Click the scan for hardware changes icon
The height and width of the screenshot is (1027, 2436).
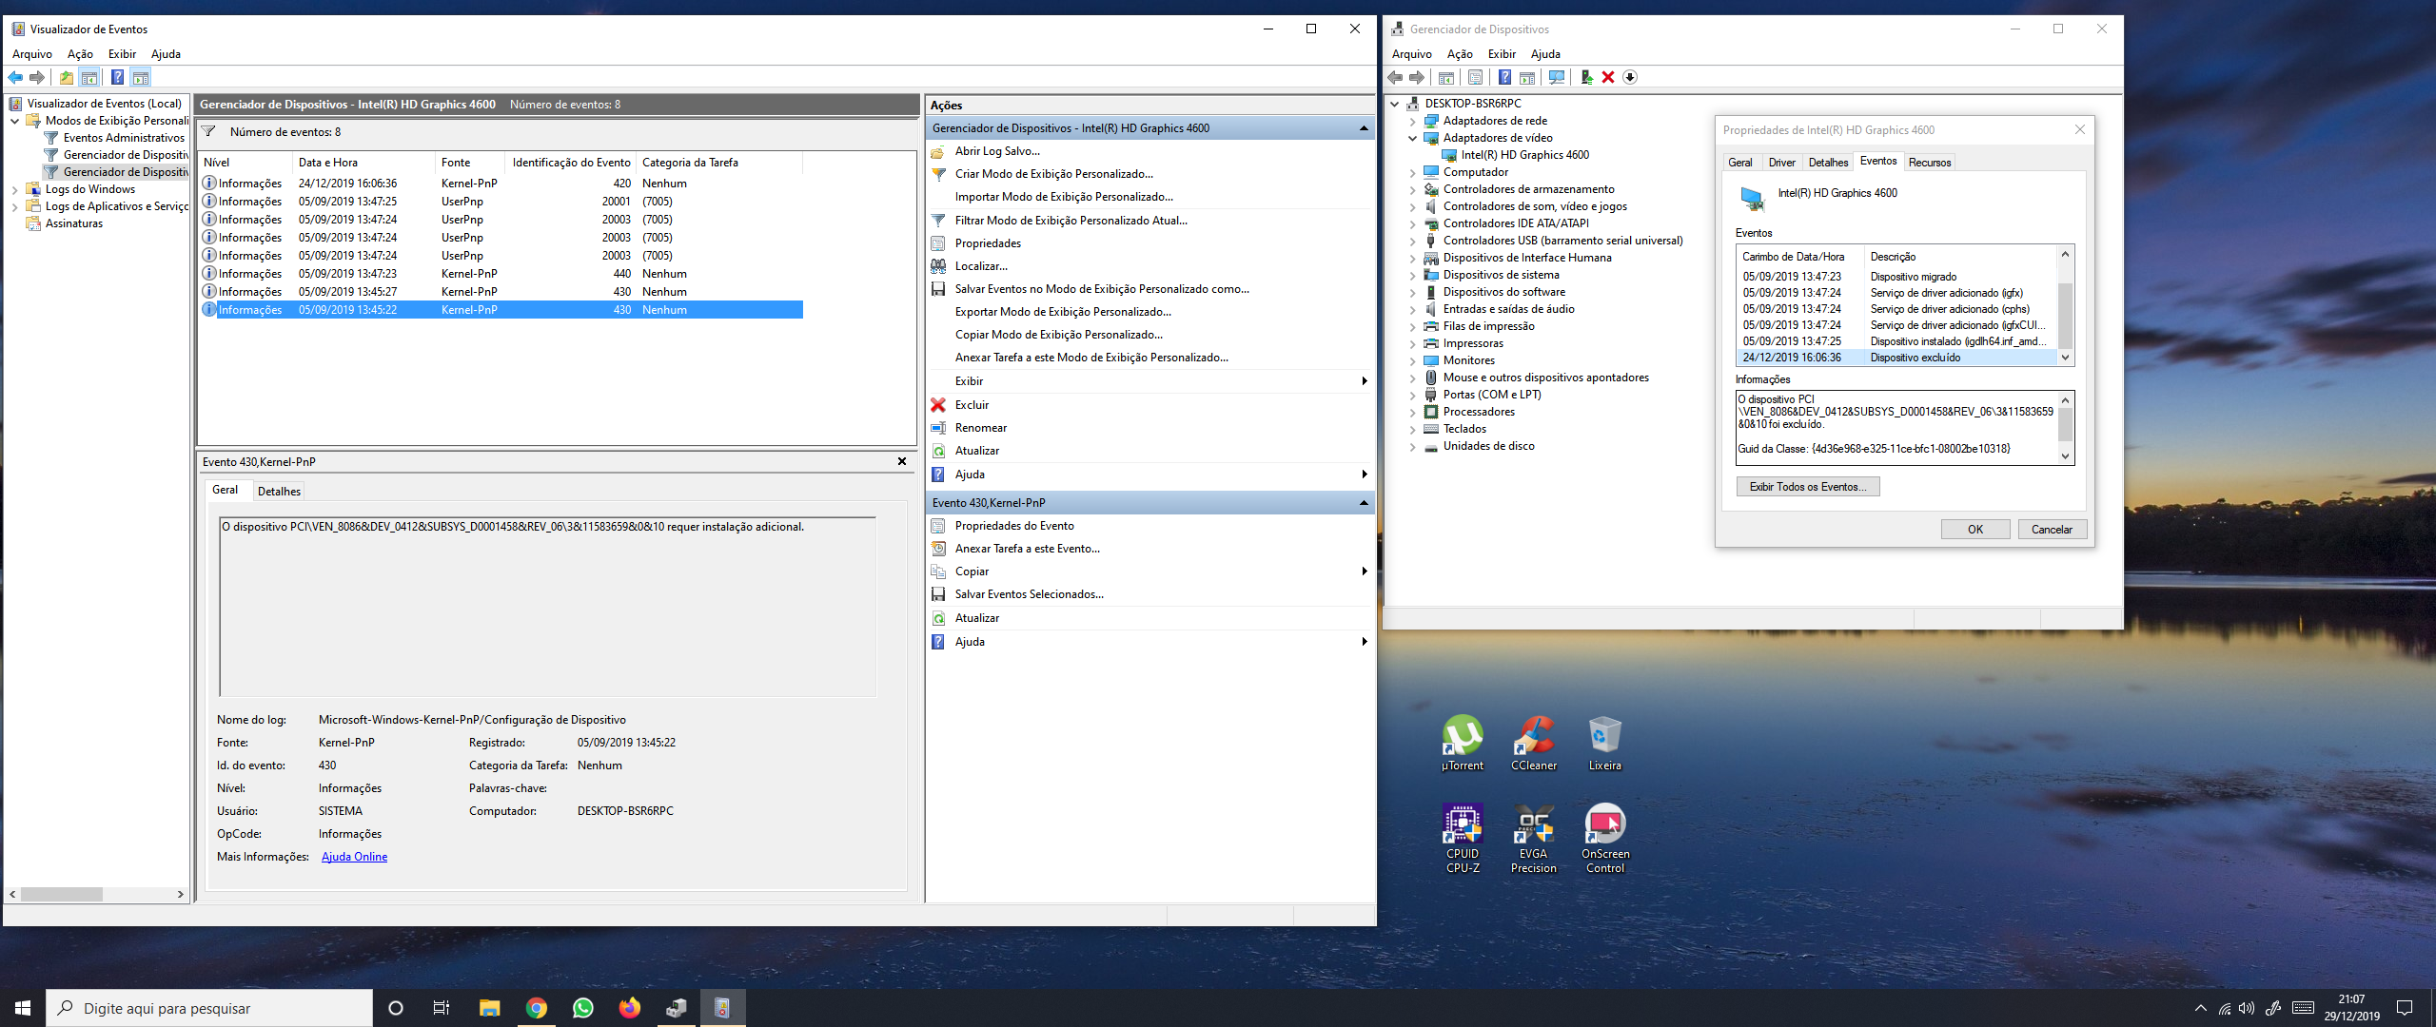(x=1557, y=77)
